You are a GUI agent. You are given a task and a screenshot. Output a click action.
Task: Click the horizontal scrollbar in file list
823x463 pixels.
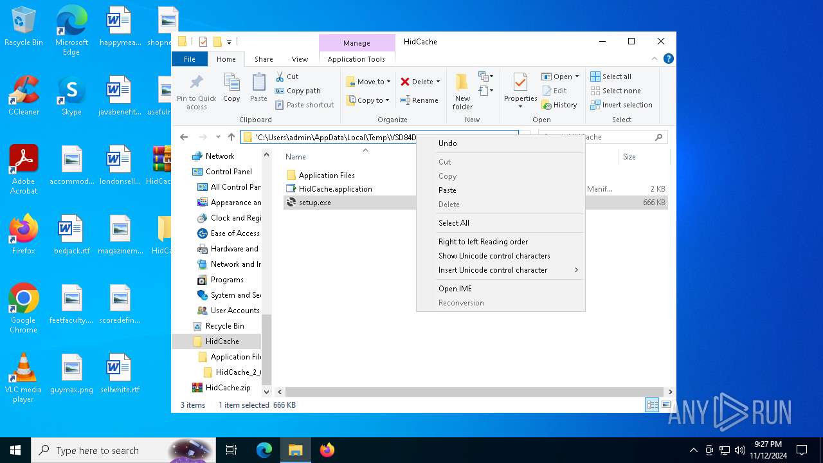[x=475, y=392]
